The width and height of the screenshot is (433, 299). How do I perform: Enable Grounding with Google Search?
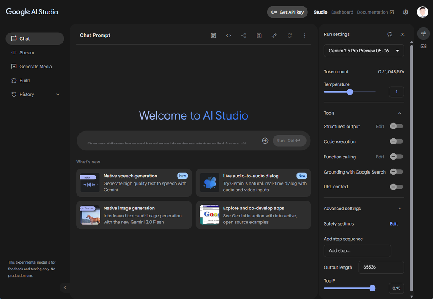click(x=396, y=172)
